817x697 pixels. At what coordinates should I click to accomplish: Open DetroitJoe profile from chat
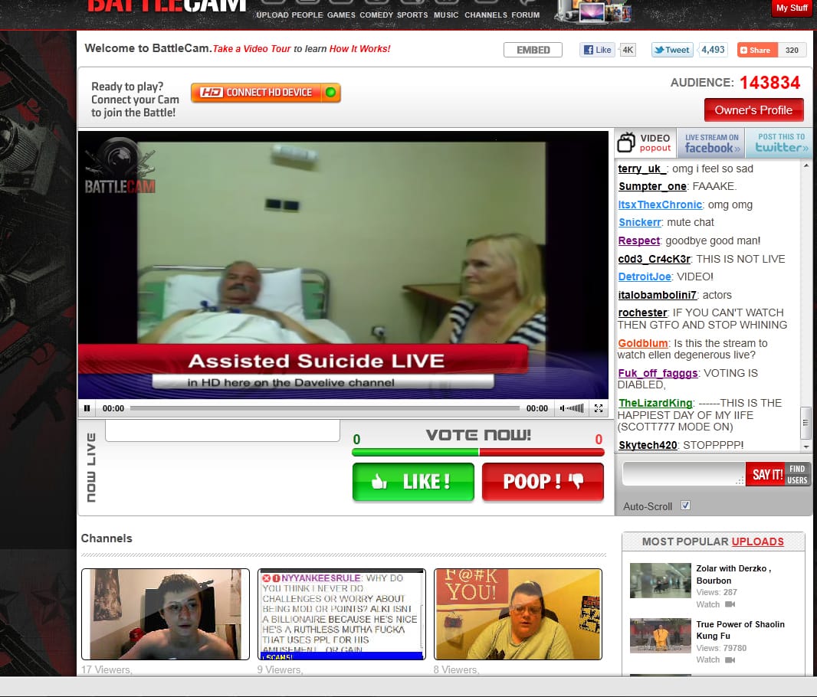pos(645,277)
